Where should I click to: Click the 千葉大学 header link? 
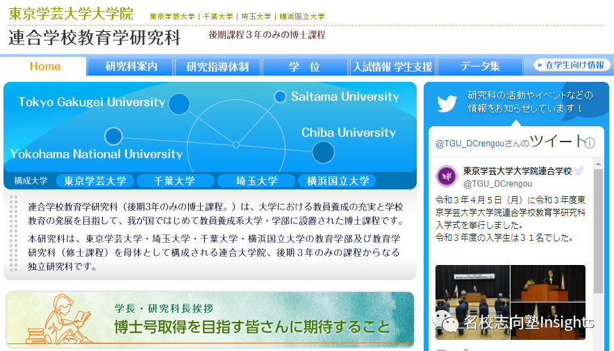pyautogui.click(x=218, y=17)
